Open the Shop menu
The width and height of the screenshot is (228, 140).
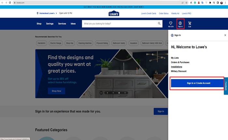click(39, 24)
